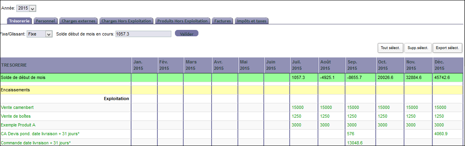Click the Nov. 2015 column header
The width and height of the screenshot is (465, 146).
[x=418, y=65]
